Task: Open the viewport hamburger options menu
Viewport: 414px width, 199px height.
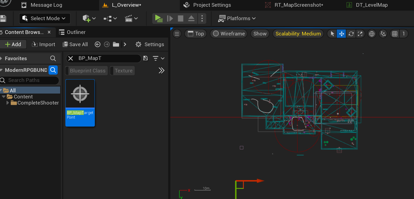Action: (x=177, y=34)
